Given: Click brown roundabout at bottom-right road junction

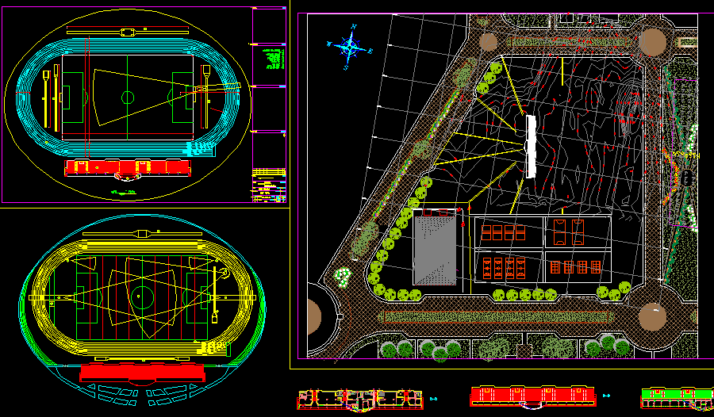Looking at the screenshot, I should (x=653, y=317).
